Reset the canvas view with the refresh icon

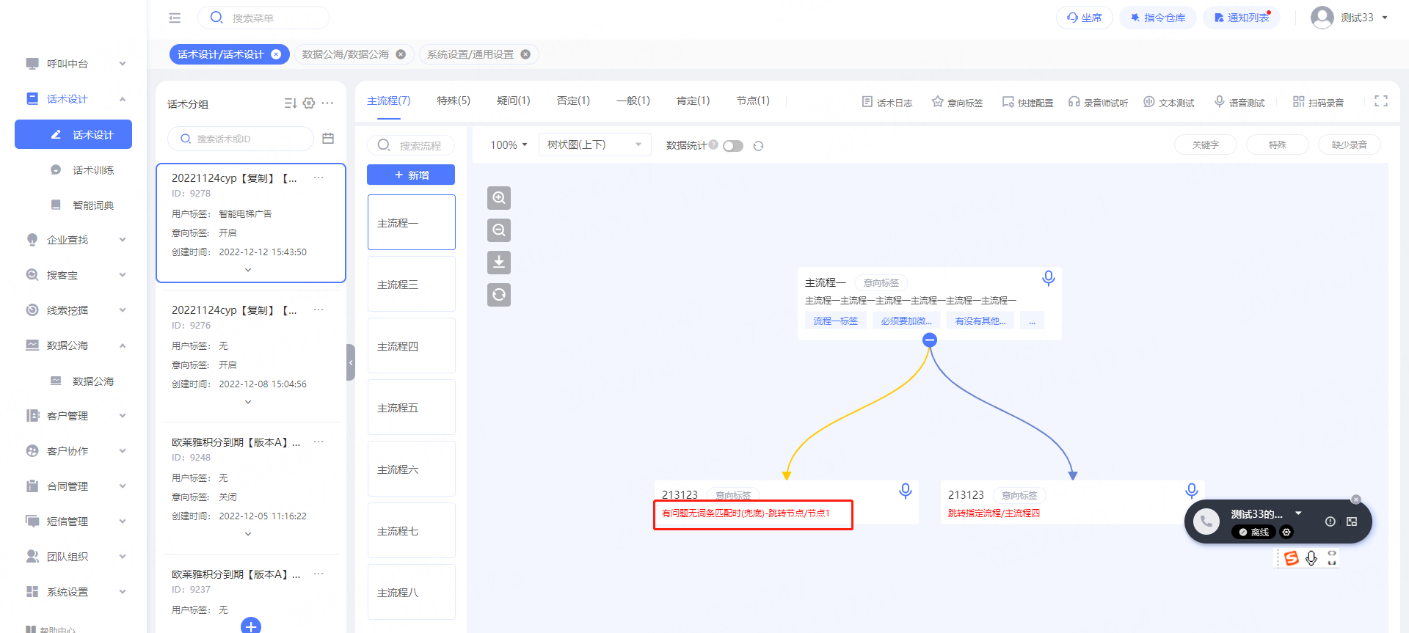pos(499,295)
